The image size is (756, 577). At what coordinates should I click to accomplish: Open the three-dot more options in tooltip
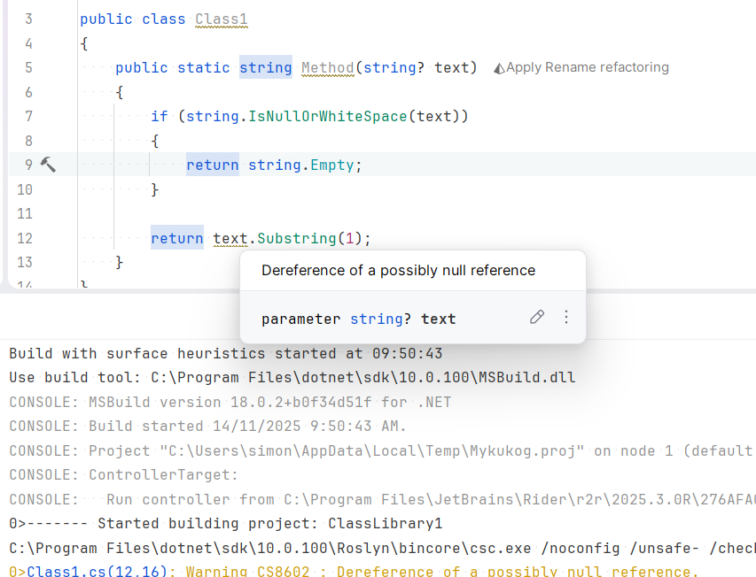(x=566, y=317)
